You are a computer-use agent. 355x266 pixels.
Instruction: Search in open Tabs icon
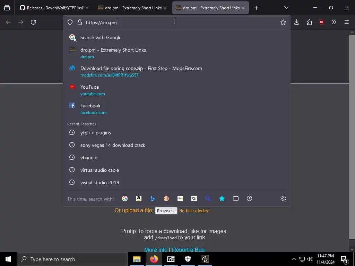236,198
